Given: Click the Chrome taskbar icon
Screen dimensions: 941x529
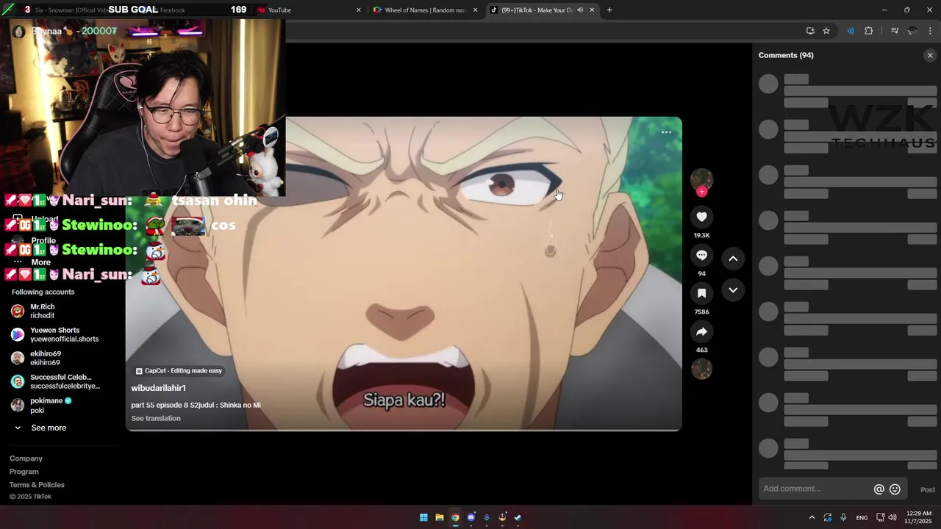Looking at the screenshot, I should click(x=455, y=517).
